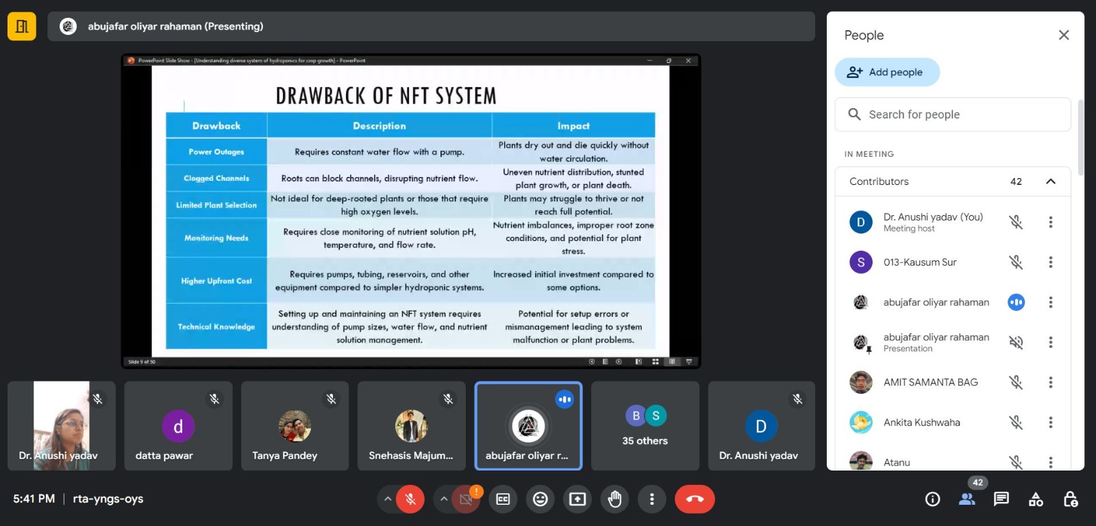Open audio settings arrow beside microphone

[x=388, y=499]
